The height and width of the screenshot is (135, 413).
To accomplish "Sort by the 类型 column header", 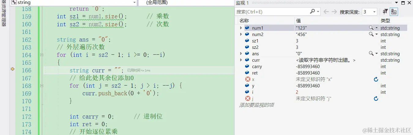I will [385, 20].
